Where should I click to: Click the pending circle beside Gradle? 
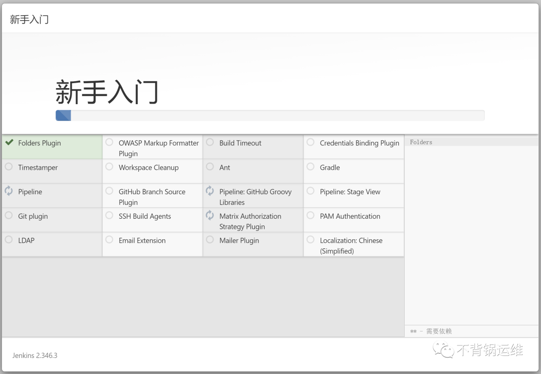[311, 167]
